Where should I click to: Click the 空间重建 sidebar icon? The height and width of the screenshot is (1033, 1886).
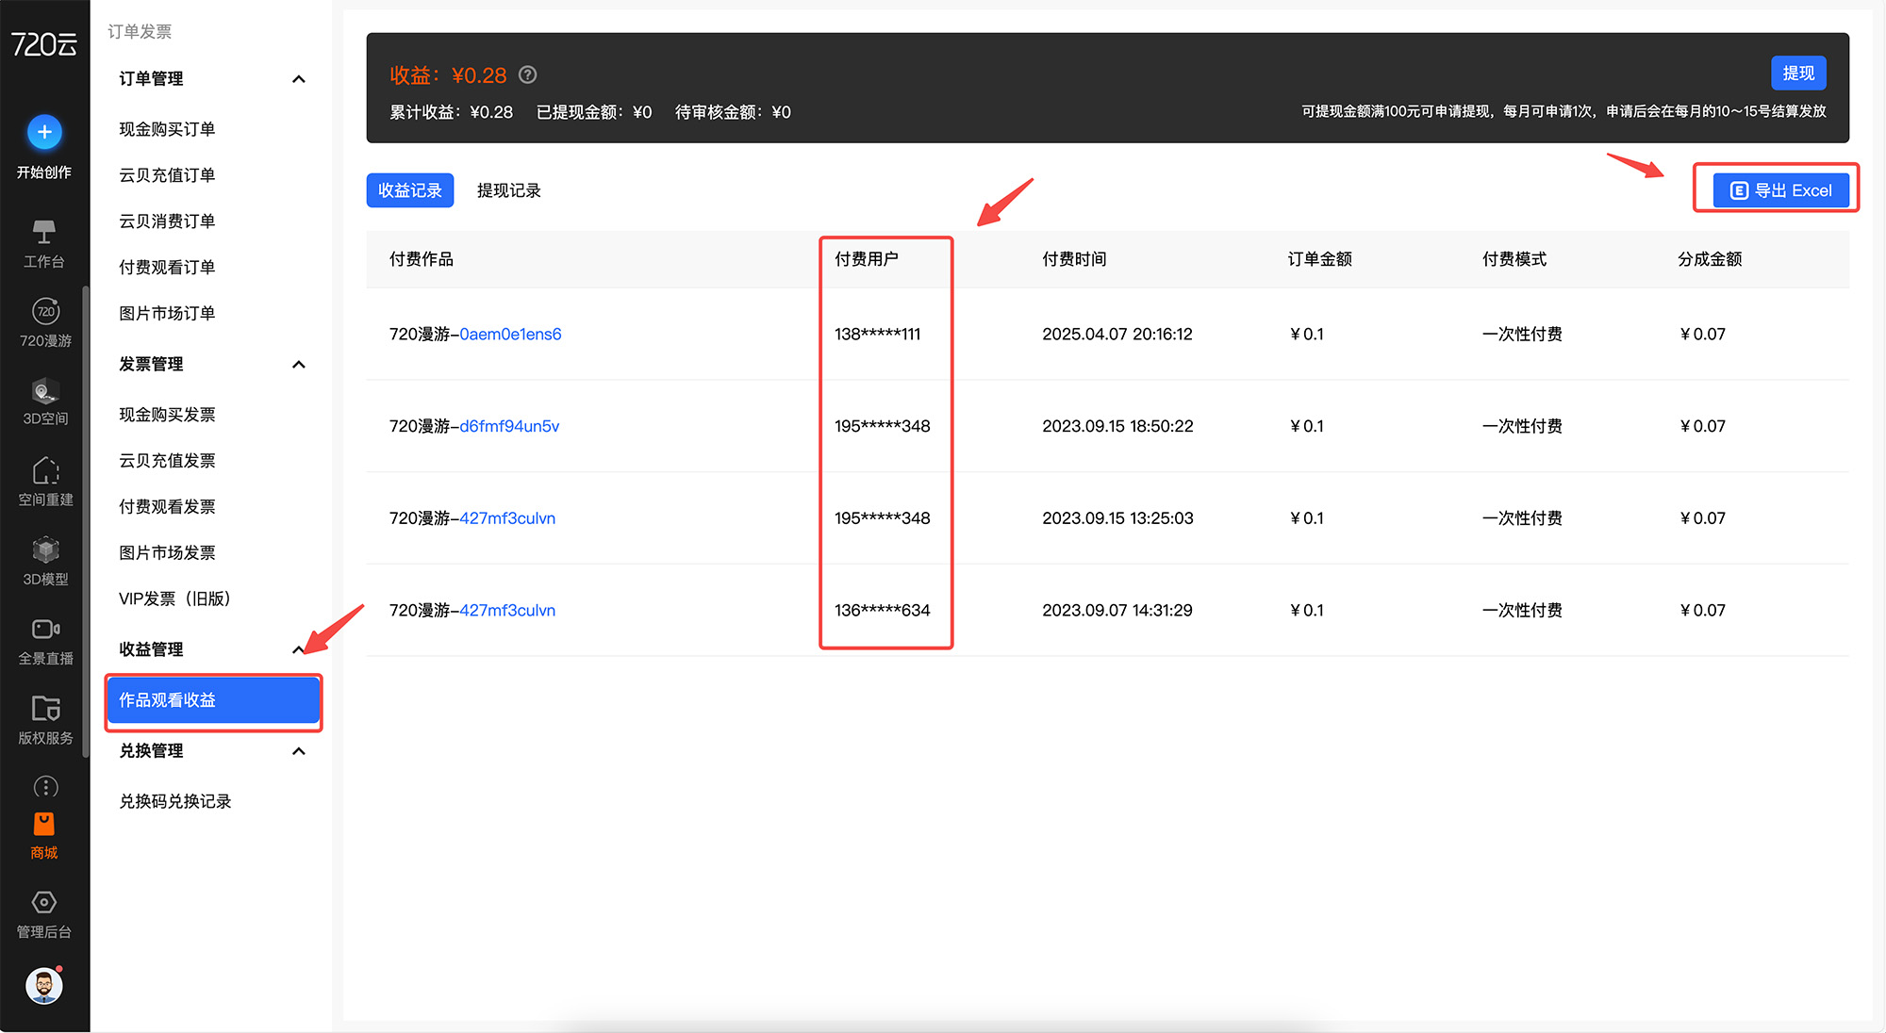(x=45, y=471)
